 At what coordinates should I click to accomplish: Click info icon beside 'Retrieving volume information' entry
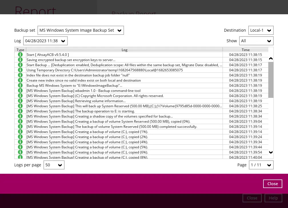(x=20, y=101)
